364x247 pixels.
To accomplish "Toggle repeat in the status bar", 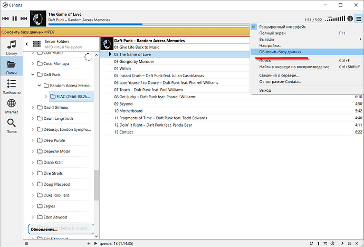I will (x=311, y=243).
